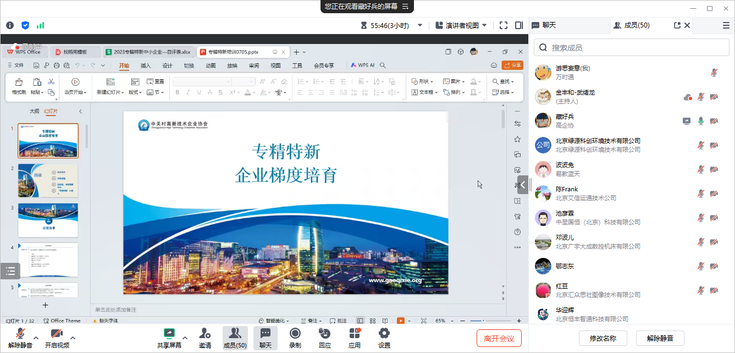Open 聊天 from the bottom toolbar
The width and height of the screenshot is (735, 353).
266,337
